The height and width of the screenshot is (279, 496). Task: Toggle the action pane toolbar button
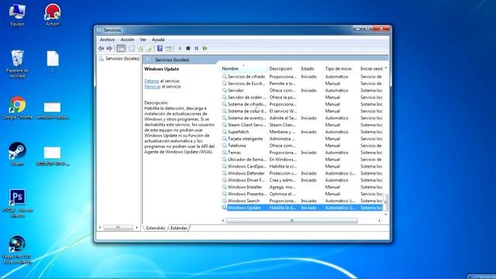pyautogui.click(x=169, y=48)
